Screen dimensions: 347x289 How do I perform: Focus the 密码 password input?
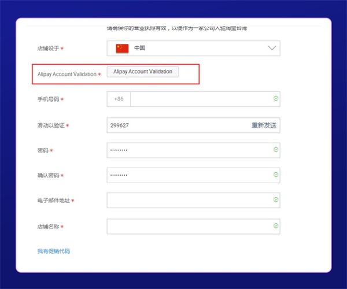[x=188, y=150]
